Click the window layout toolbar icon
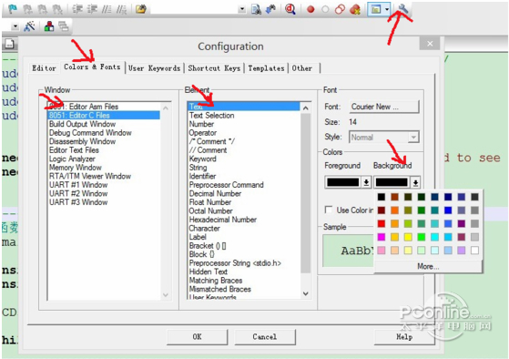 pyautogui.click(x=375, y=9)
